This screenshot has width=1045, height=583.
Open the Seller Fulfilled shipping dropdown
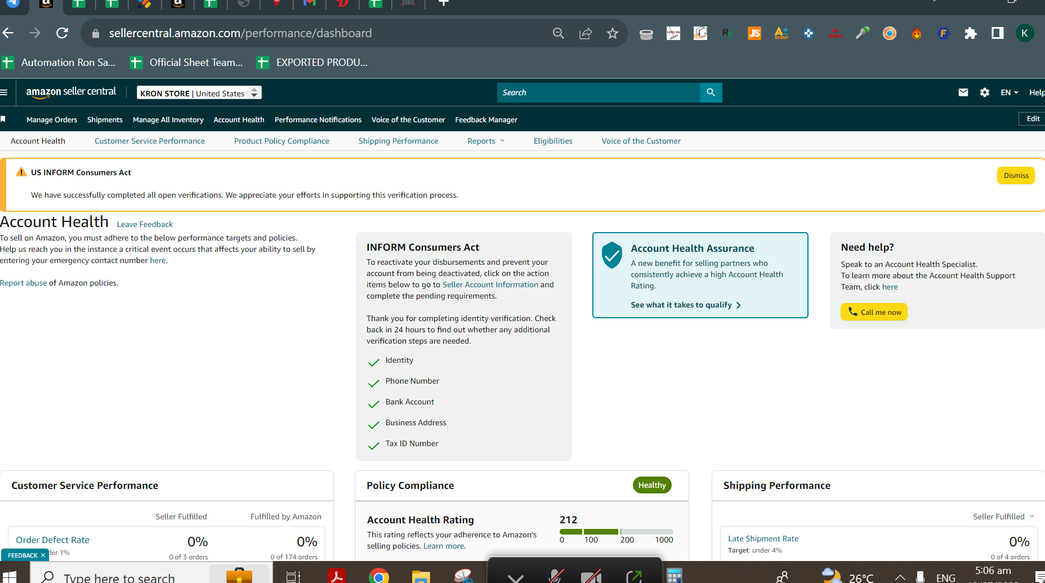tap(1003, 517)
